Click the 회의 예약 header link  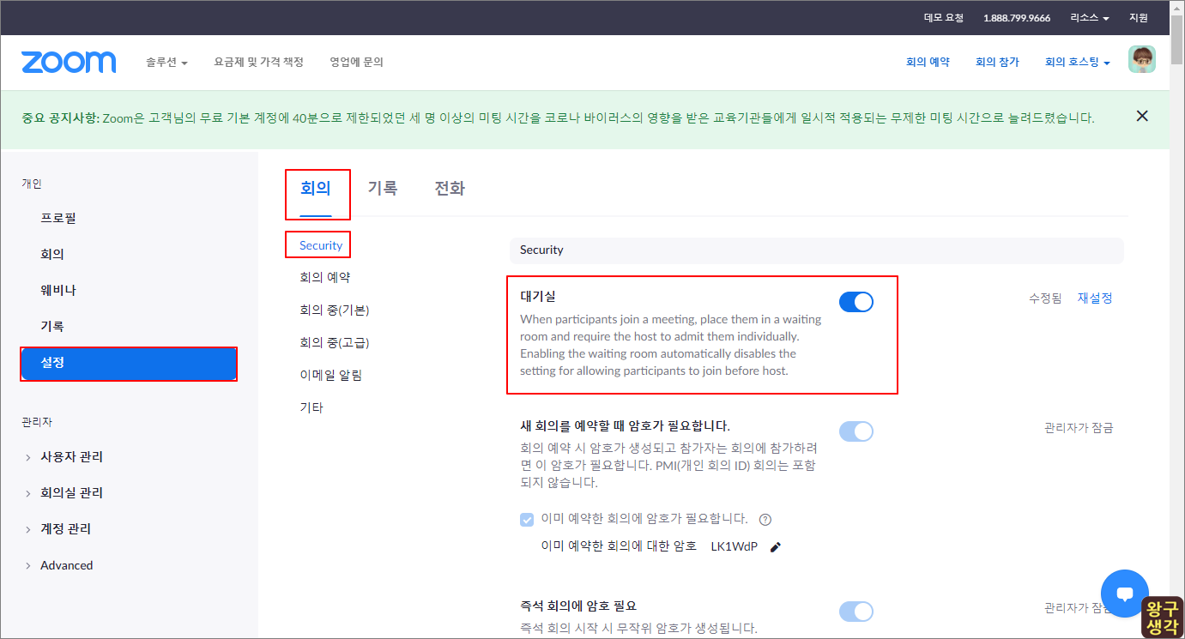tap(928, 63)
